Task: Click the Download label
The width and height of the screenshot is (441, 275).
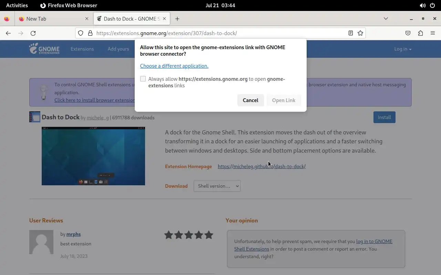Action: [176, 186]
